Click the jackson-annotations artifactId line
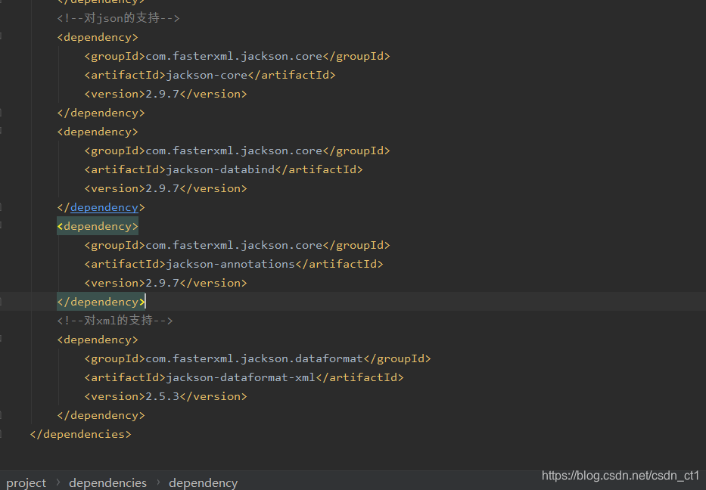 234,264
